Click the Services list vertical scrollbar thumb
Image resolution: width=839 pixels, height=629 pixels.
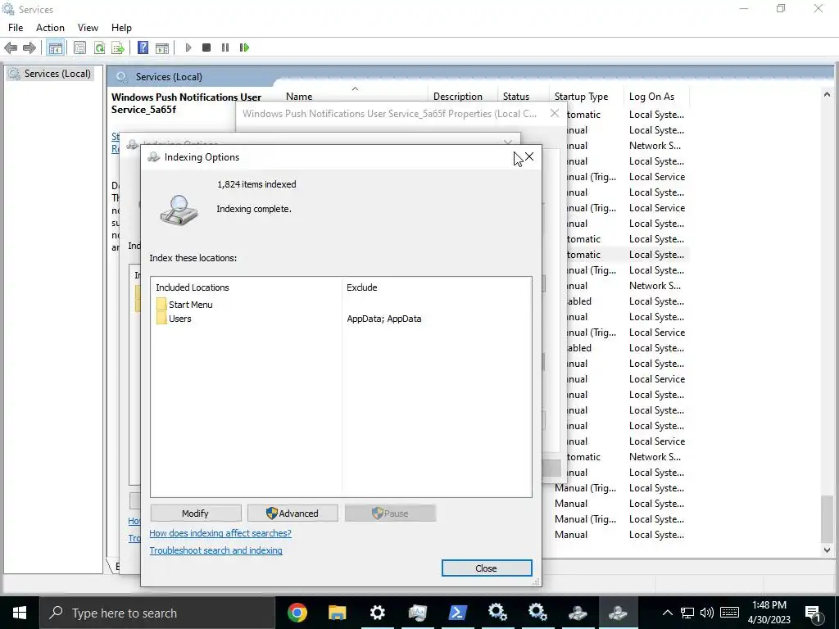[828, 518]
